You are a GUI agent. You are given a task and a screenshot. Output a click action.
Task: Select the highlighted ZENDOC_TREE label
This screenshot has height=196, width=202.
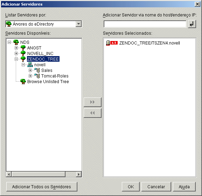point(43,59)
